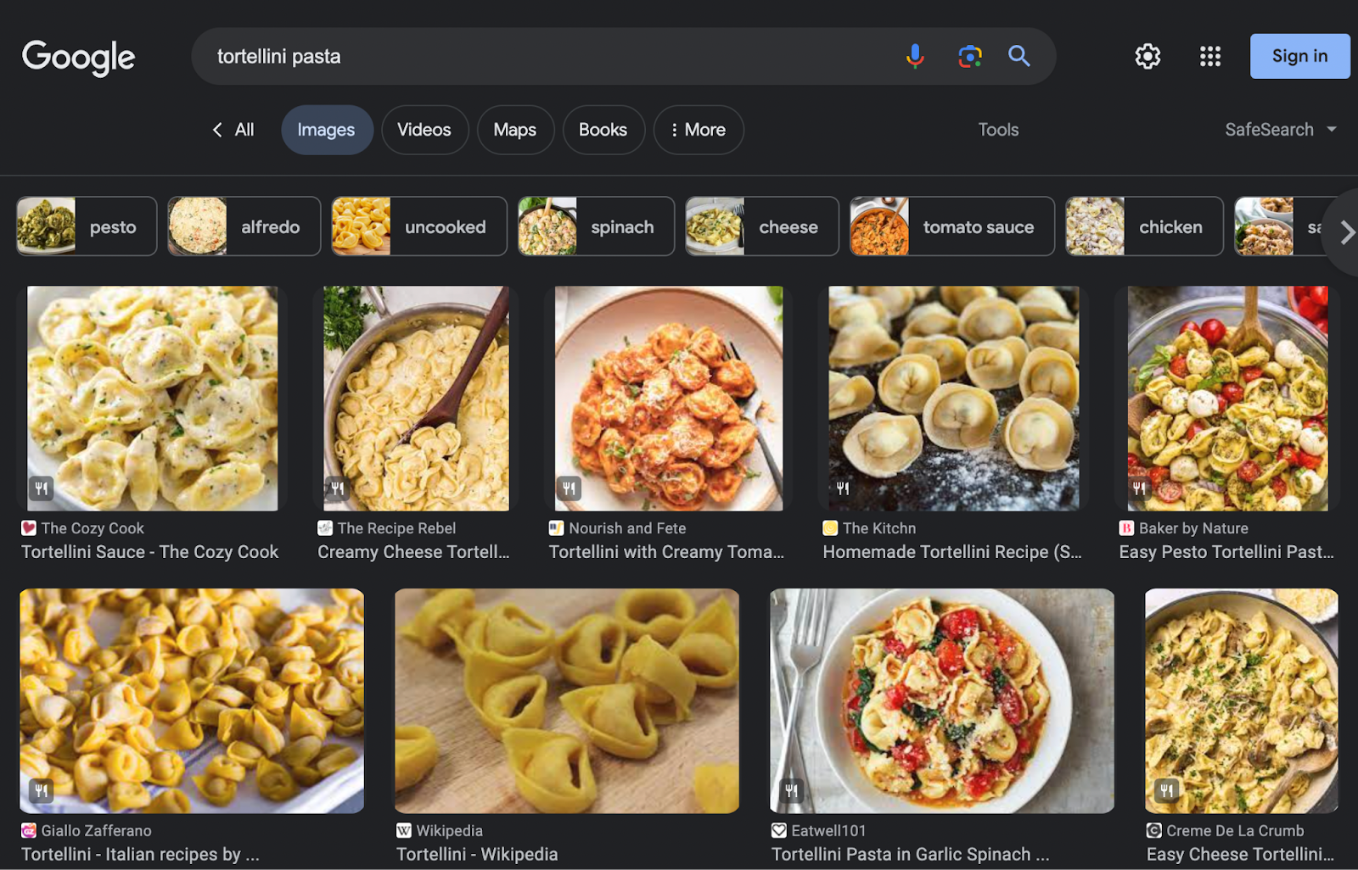
Task: Open 'Tortellini - Italian recipes by' link
Action: pos(140,855)
